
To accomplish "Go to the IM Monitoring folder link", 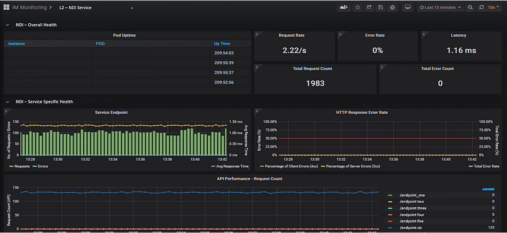I will point(29,7).
